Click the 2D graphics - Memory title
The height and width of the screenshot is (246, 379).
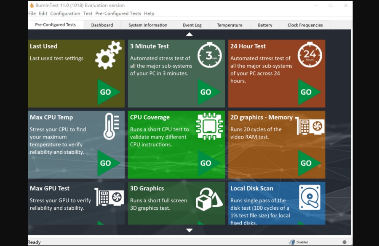262,118
